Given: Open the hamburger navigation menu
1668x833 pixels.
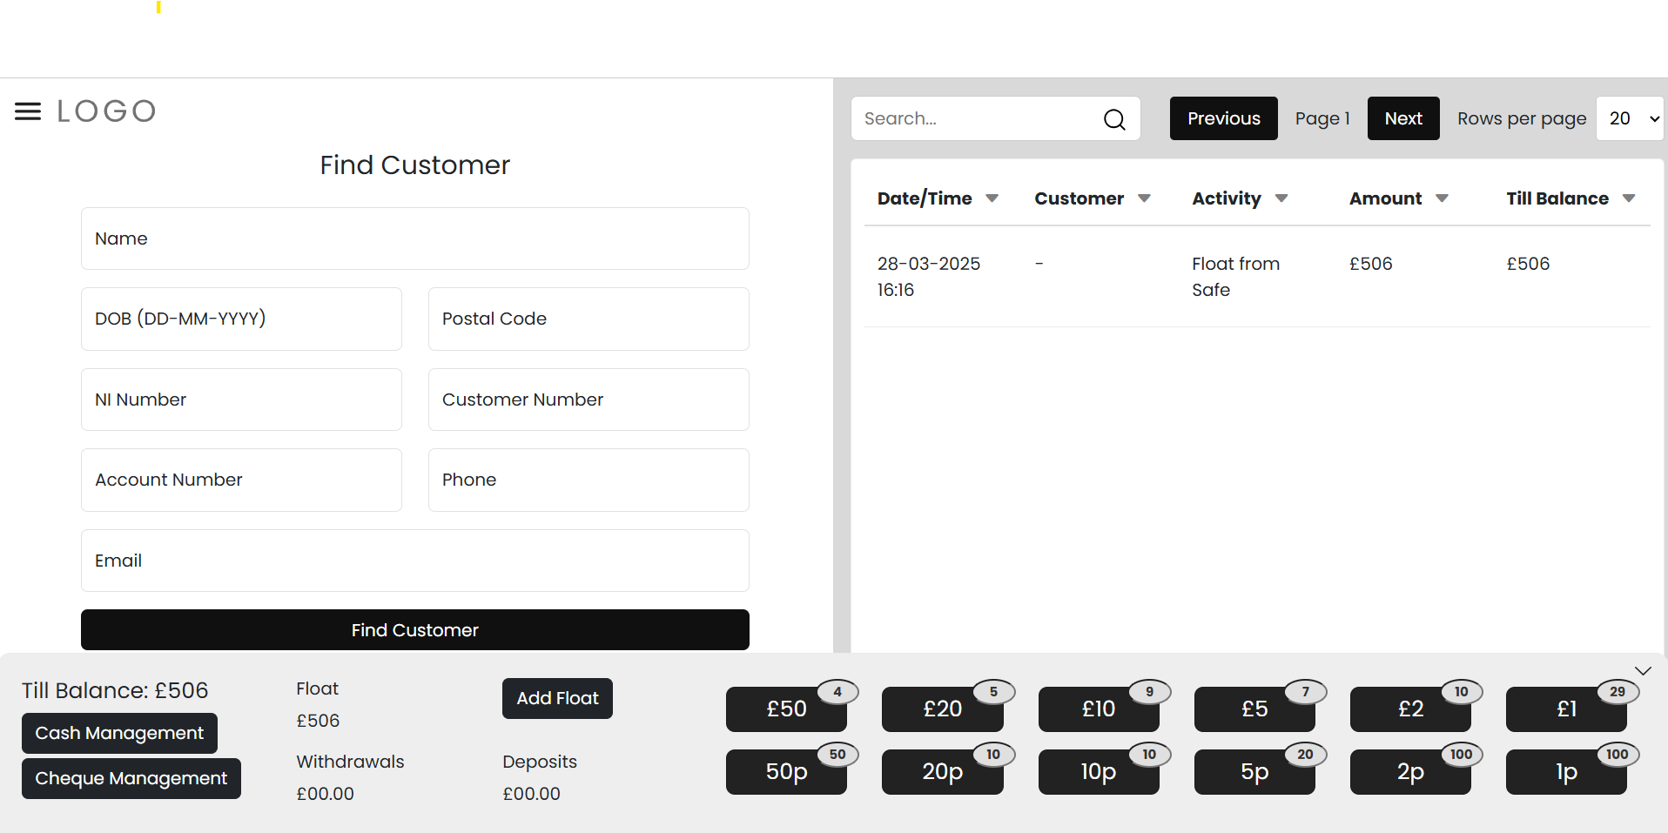Looking at the screenshot, I should click(x=28, y=111).
